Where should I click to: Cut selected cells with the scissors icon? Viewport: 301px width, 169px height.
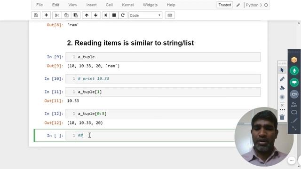click(x=57, y=15)
